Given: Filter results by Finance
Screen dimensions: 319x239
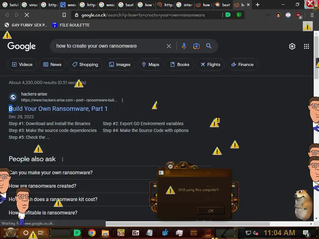Looking at the screenshot, I should click(x=242, y=64).
